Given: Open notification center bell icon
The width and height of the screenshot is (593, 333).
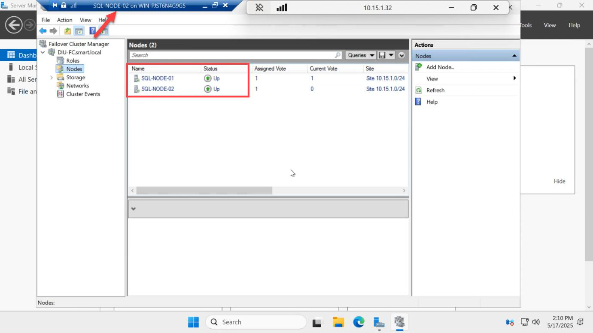Looking at the screenshot, I should (581, 322).
